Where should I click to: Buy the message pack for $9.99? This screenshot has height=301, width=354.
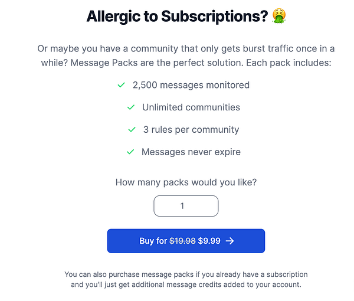[x=186, y=241]
